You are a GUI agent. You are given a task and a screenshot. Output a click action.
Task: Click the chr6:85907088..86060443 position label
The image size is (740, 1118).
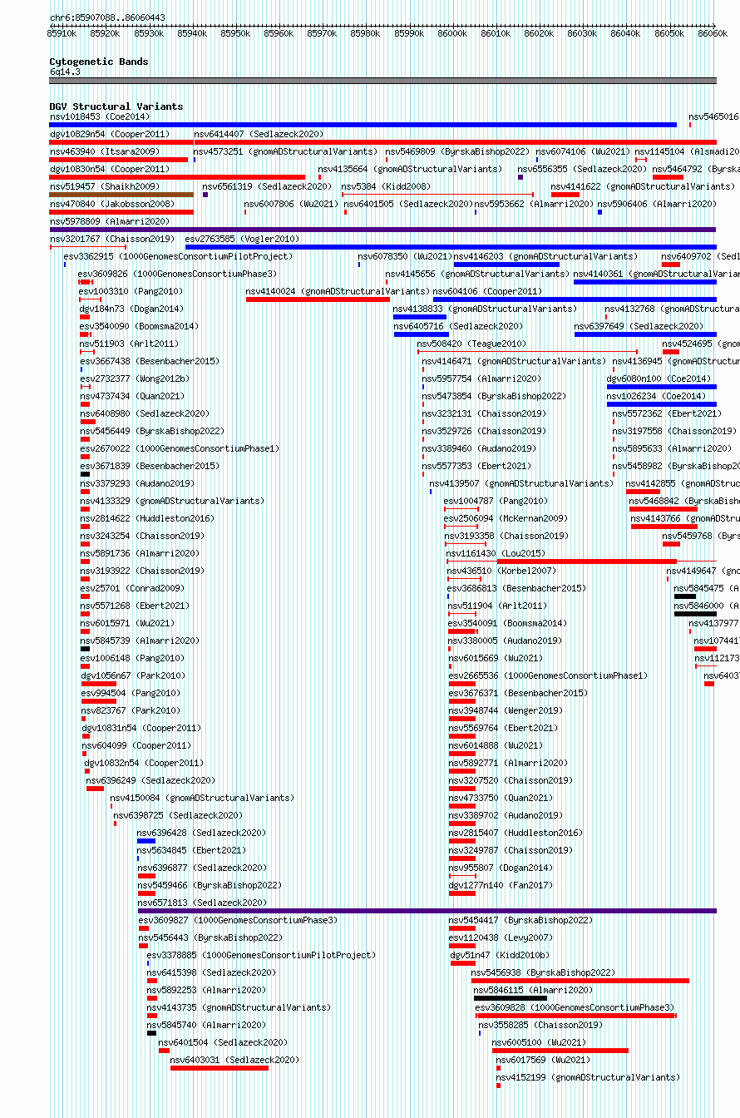(x=107, y=17)
